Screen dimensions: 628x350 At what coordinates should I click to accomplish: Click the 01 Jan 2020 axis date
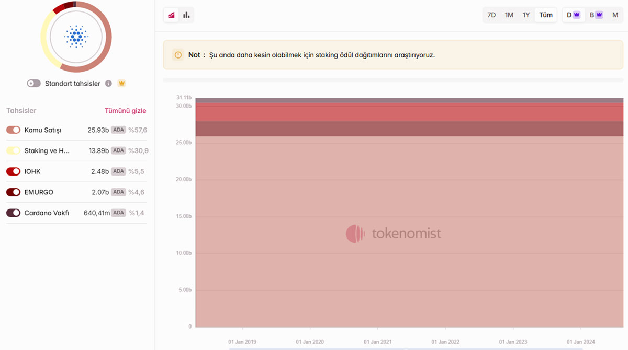(310, 342)
